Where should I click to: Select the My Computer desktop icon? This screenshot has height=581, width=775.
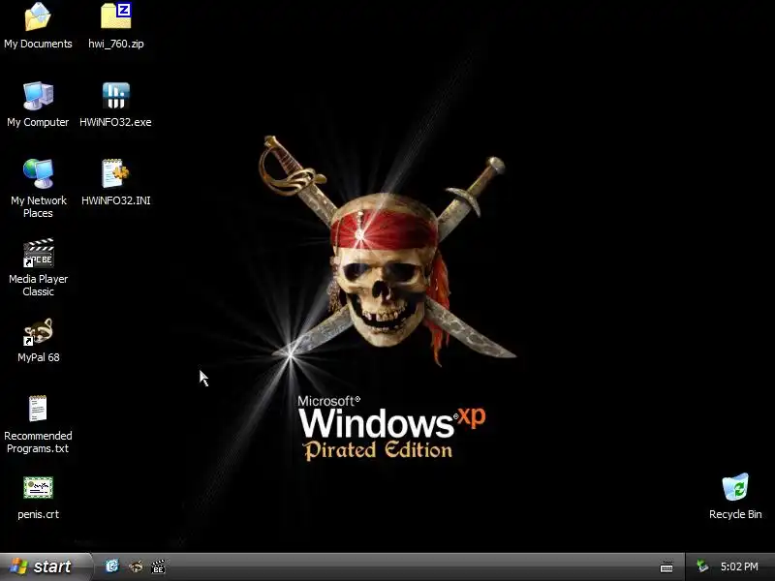[38, 96]
